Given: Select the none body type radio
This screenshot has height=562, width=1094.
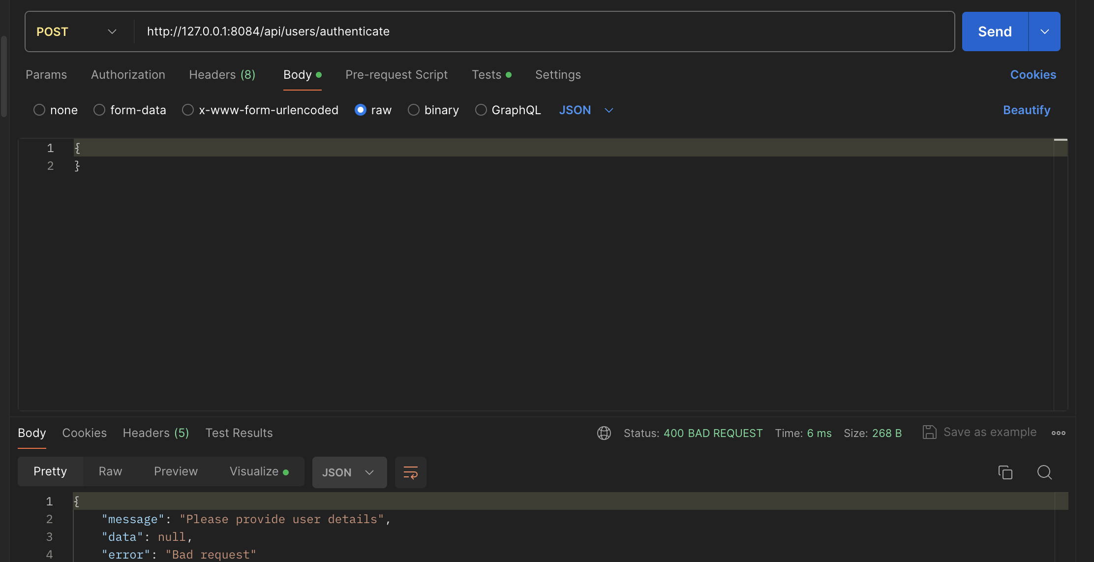Looking at the screenshot, I should click(39, 110).
